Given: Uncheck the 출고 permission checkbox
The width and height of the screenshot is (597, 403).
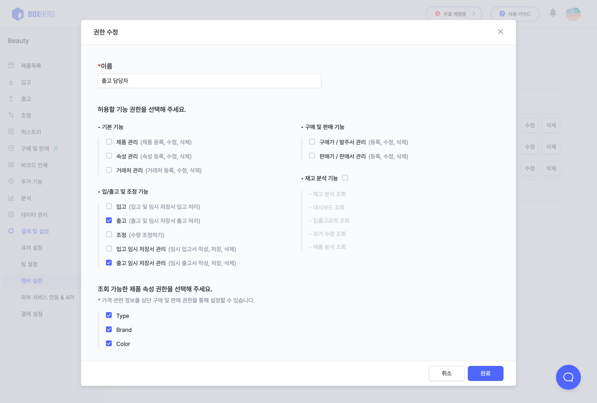Looking at the screenshot, I should pos(109,220).
